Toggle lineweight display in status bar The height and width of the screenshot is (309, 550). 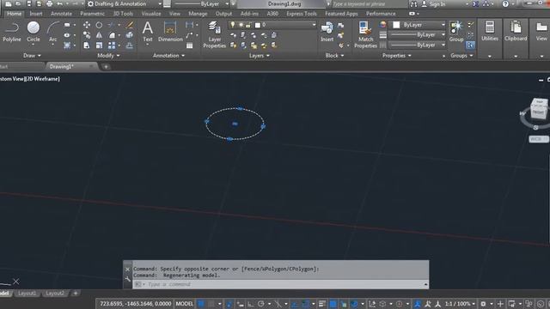click(x=322, y=304)
